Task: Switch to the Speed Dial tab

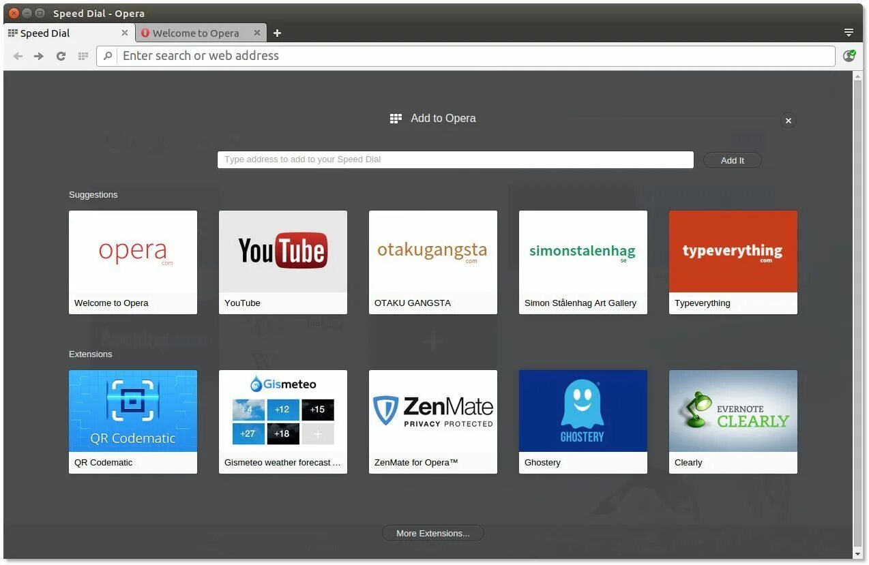Action: (x=68, y=33)
